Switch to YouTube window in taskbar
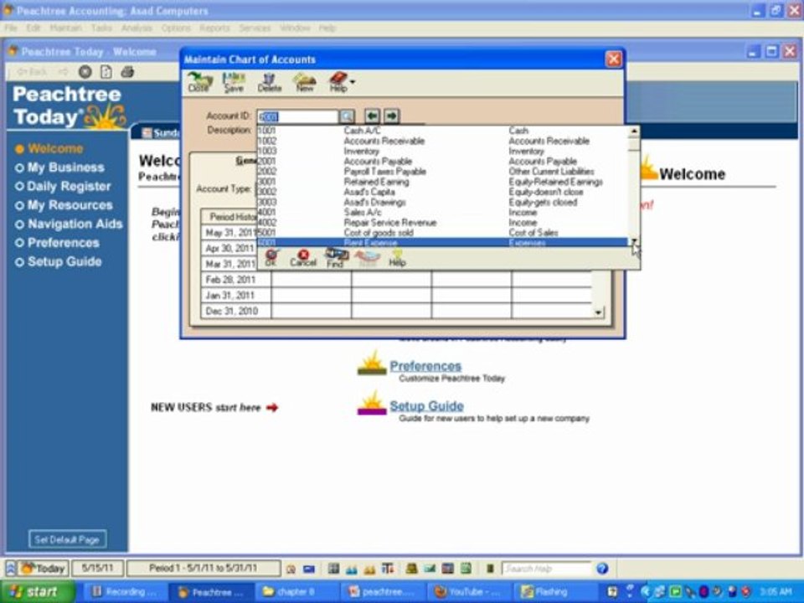The width and height of the screenshot is (804, 603). click(467, 592)
